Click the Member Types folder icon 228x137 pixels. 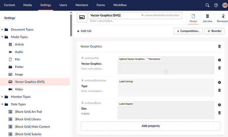(6, 97)
